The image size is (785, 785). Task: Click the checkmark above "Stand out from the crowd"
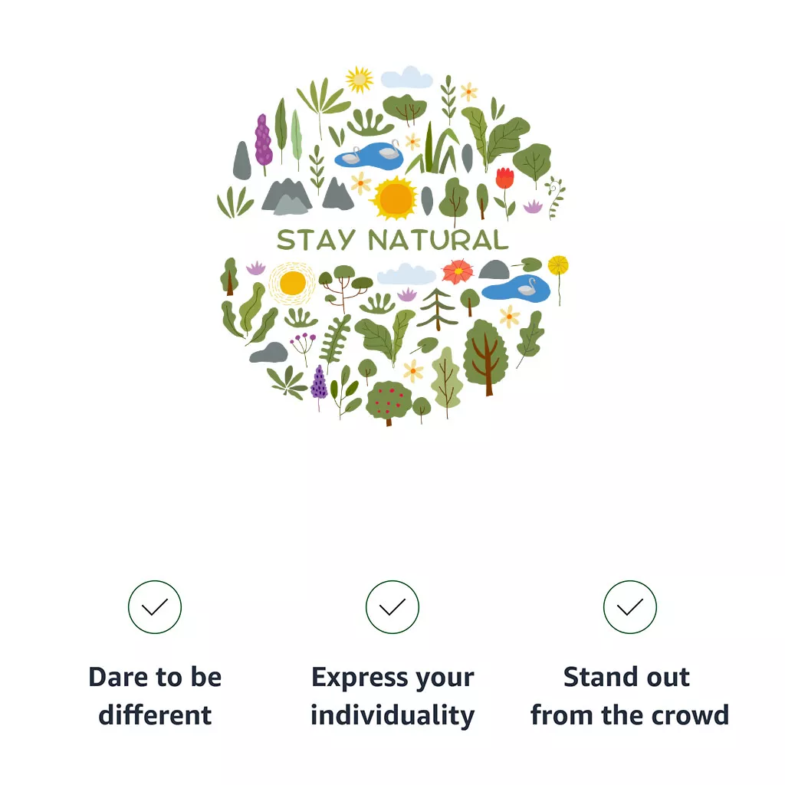point(630,607)
